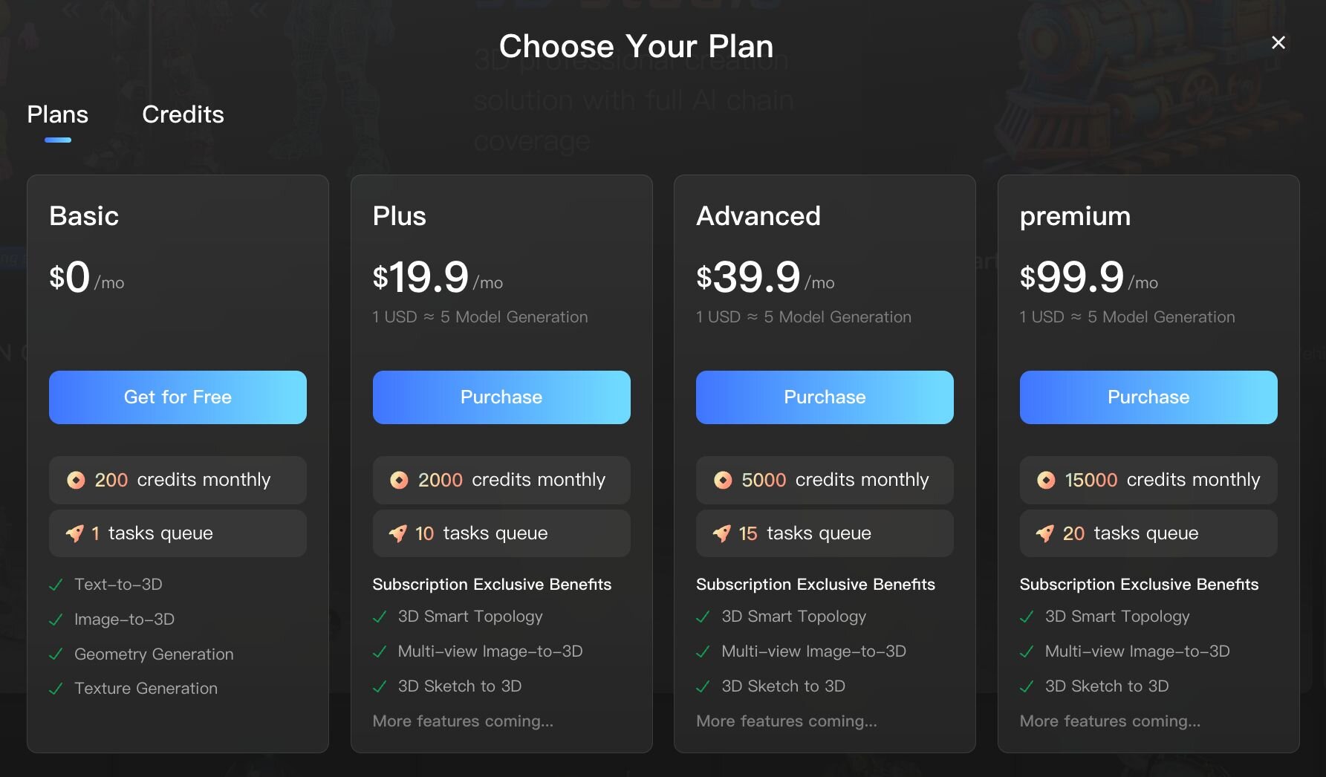Click the 2000 credits monthly badge

click(501, 481)
